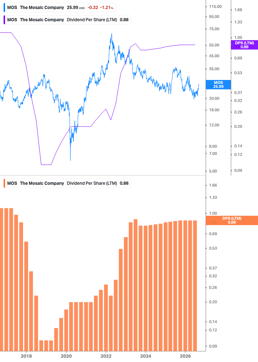Click the 0.26 label on the lower bar chart axis

pos(213,287)
